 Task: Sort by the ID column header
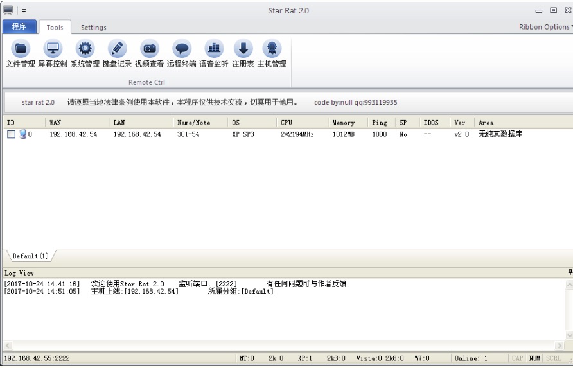pyautogui.click(x=24, y=123)
